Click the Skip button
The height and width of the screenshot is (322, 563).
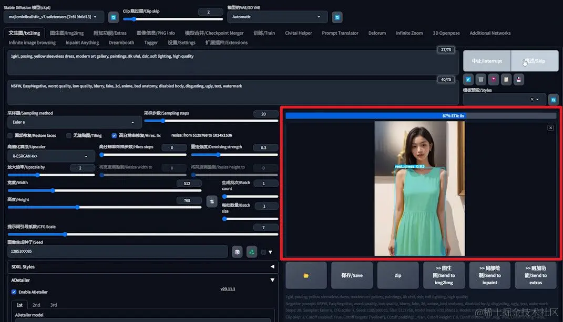tap(535, 61)
